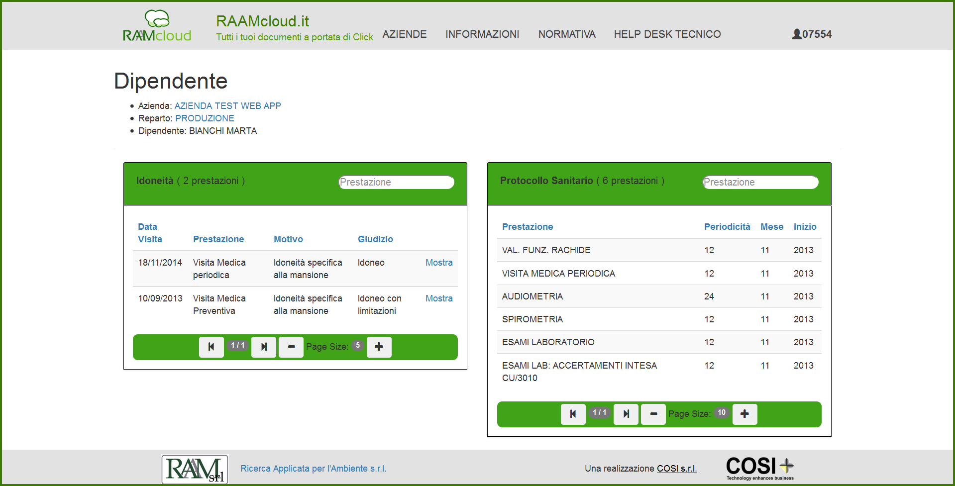This screenshot has width=955, height=486.
Task: Open Ricerca Applicata per l'Ambiente s.r.l. link
Action: coord(314,469)
